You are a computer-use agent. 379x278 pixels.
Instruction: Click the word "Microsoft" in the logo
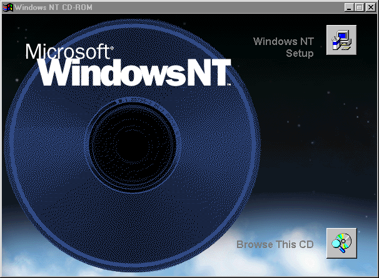click(68, 52)
